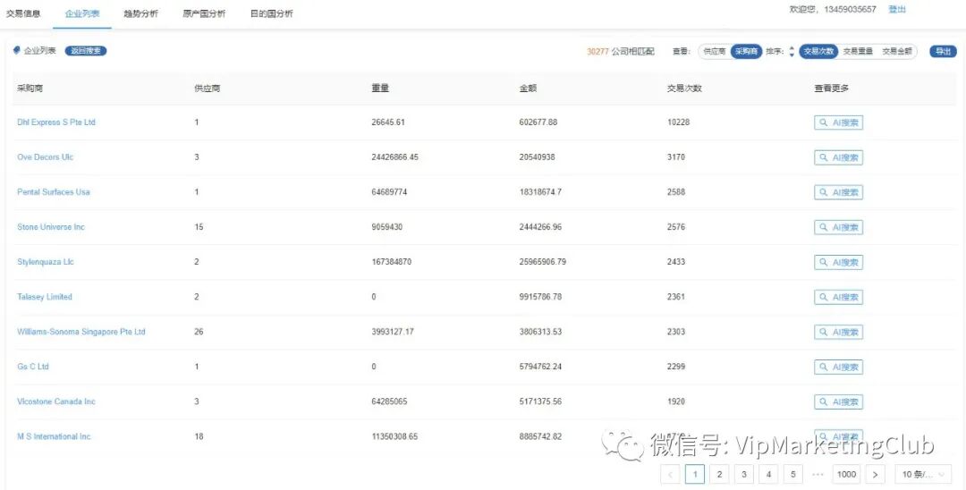The height and width of the screenshot is (490, 966).
Task: Sort by 交易次数
Action: click(x=818, y=52)
